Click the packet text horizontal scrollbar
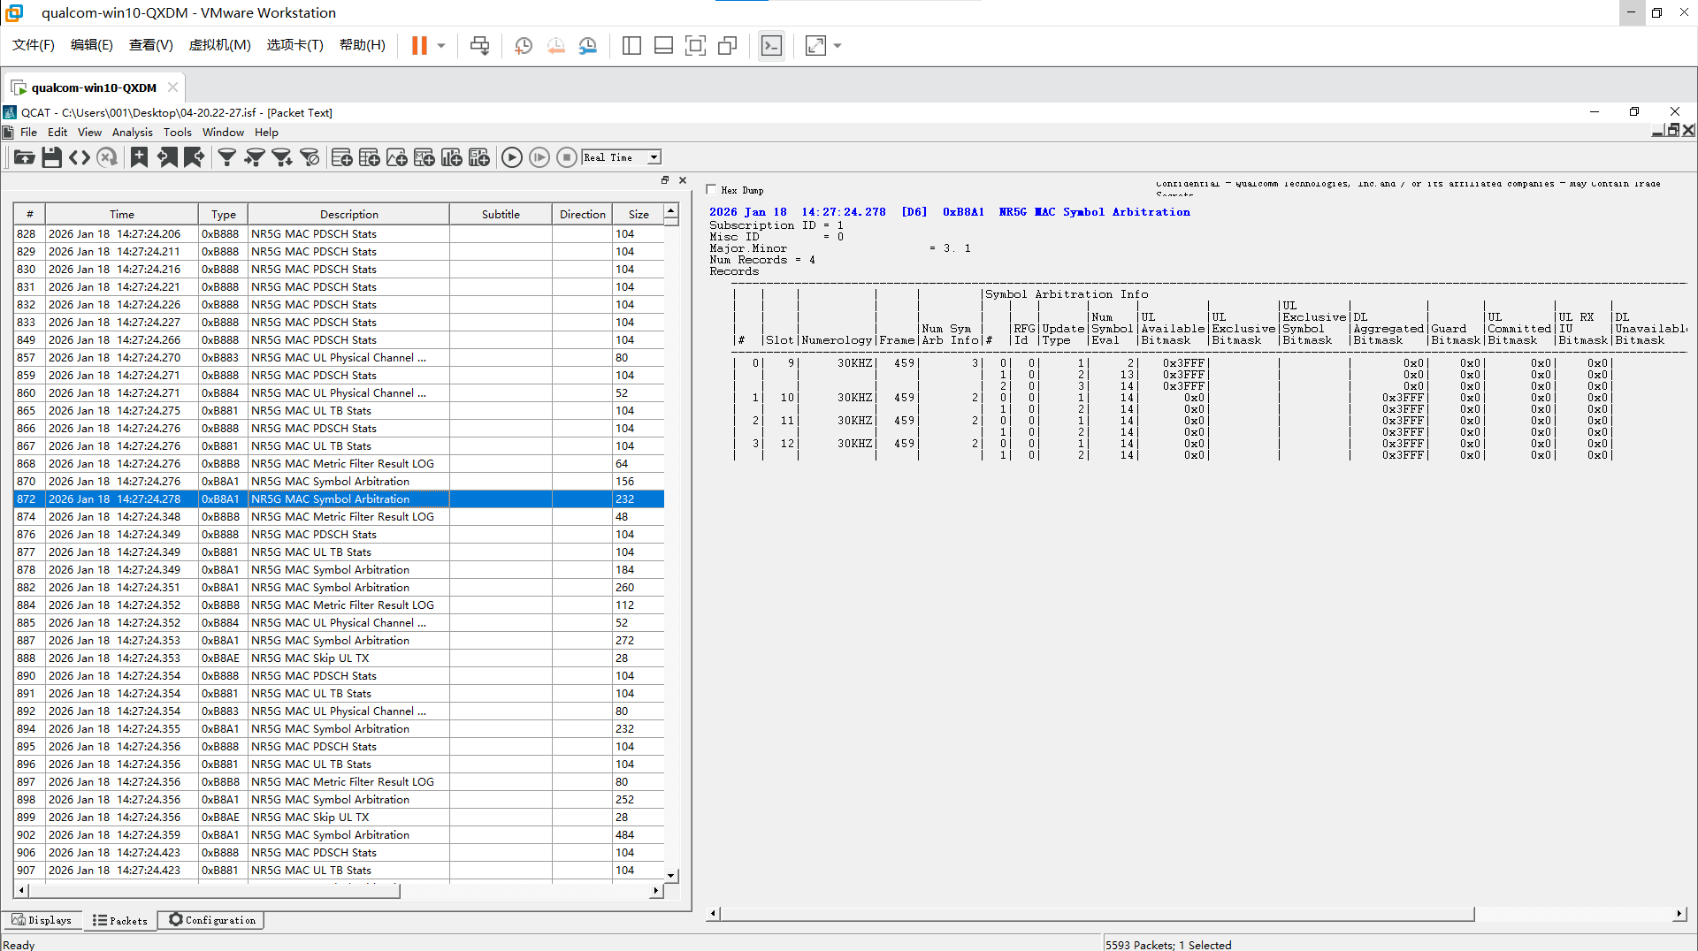The width and height of the screenshot is (1698, 951). click(x=1098, y=914)
